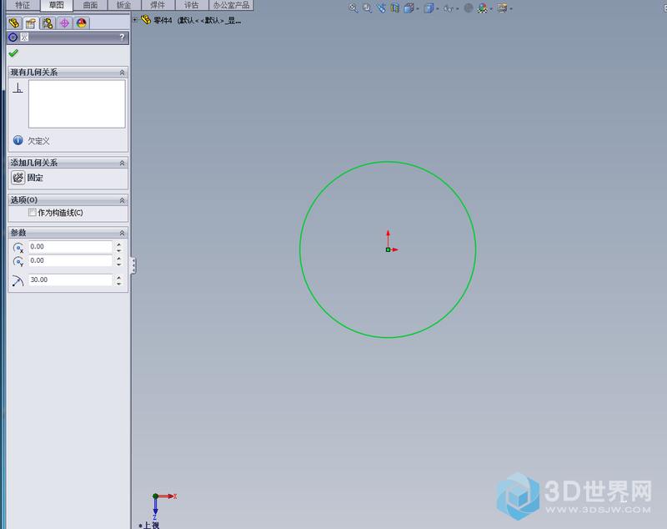Open the View Orientation dropdown arrow
The image size is (667, 529).
tap(419, 8)
